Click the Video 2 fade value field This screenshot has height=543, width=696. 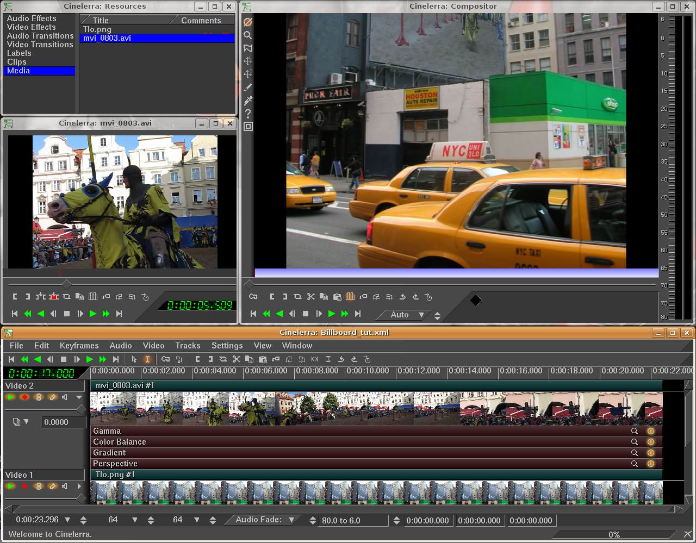(x=64, y=422)
